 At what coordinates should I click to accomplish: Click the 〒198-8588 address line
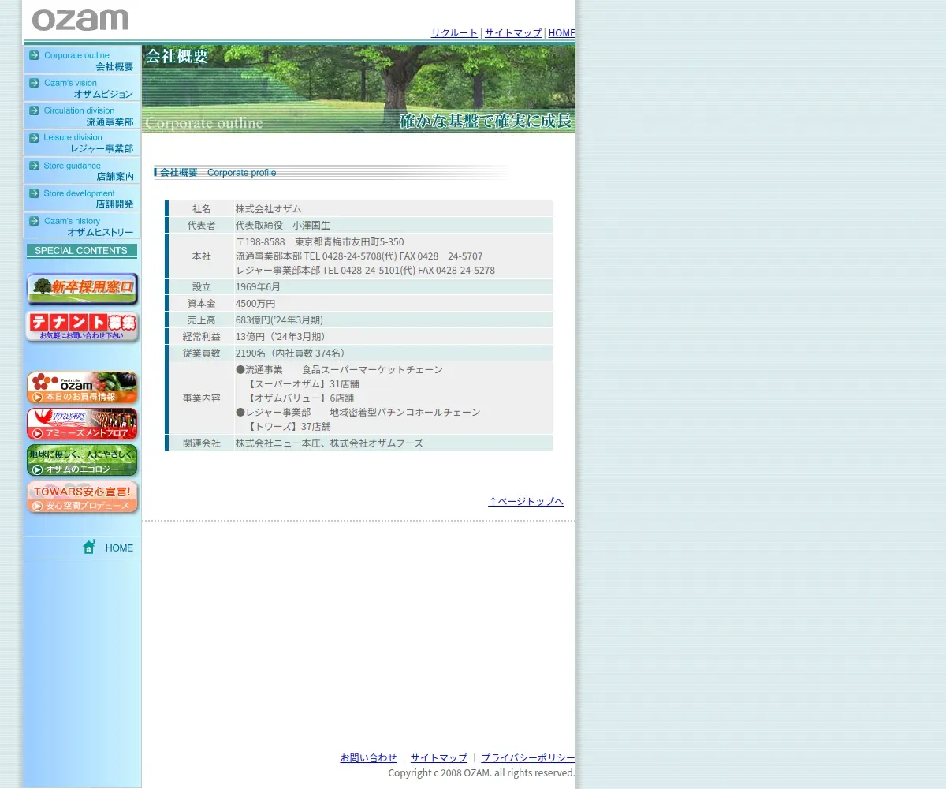pos(319,242)
